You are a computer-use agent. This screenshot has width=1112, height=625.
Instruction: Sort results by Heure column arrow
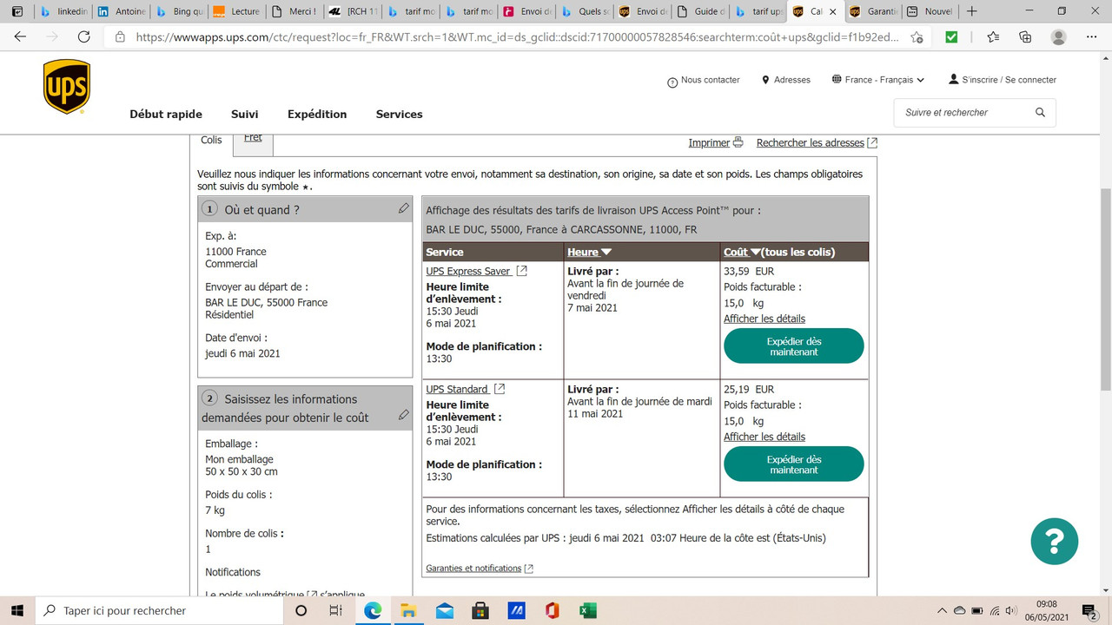pyautogui.click(x=606, y=253)
